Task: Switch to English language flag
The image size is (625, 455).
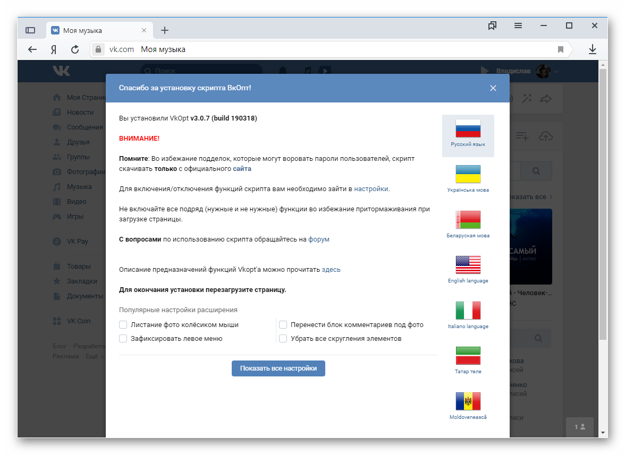Action: (468, 265)
